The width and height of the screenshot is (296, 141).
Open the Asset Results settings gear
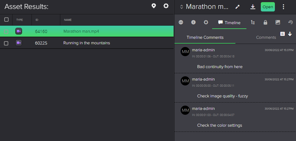(166, 6)
